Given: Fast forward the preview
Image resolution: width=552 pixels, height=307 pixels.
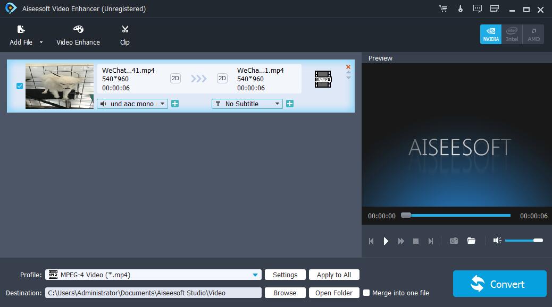Looking at the screenshot, I should tap(401, 241).
